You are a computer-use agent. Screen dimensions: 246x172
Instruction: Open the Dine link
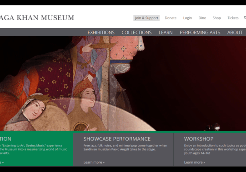click(x=202, y=18)
